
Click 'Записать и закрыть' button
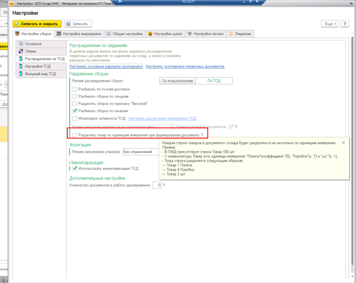click(37, 24)
